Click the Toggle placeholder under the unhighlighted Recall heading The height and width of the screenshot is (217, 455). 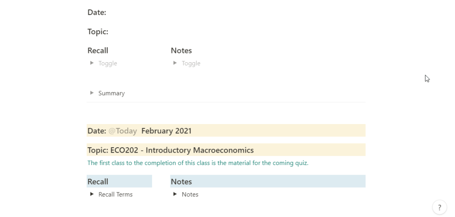click(x=108, y=63)
